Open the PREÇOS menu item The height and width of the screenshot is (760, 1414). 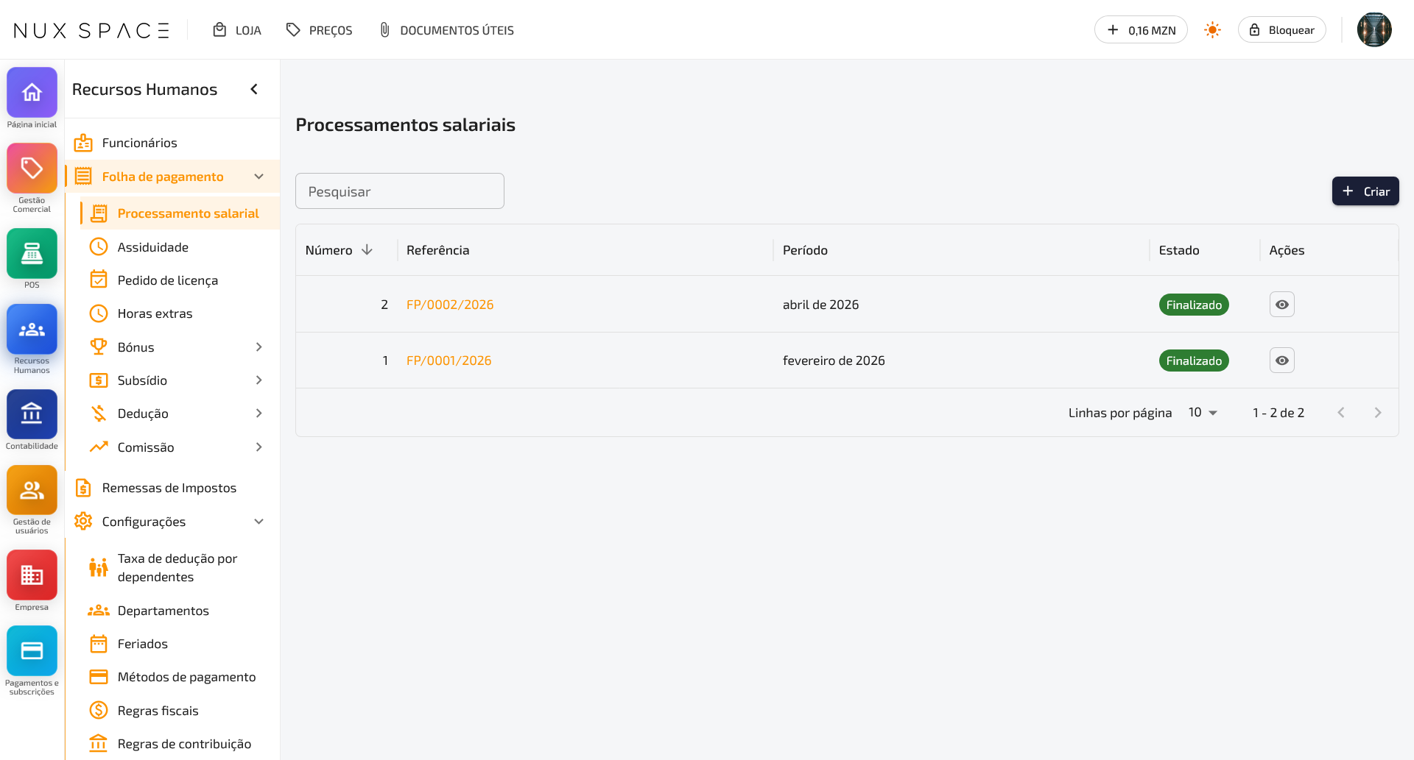pyautogui.click(x=320, y=30)
